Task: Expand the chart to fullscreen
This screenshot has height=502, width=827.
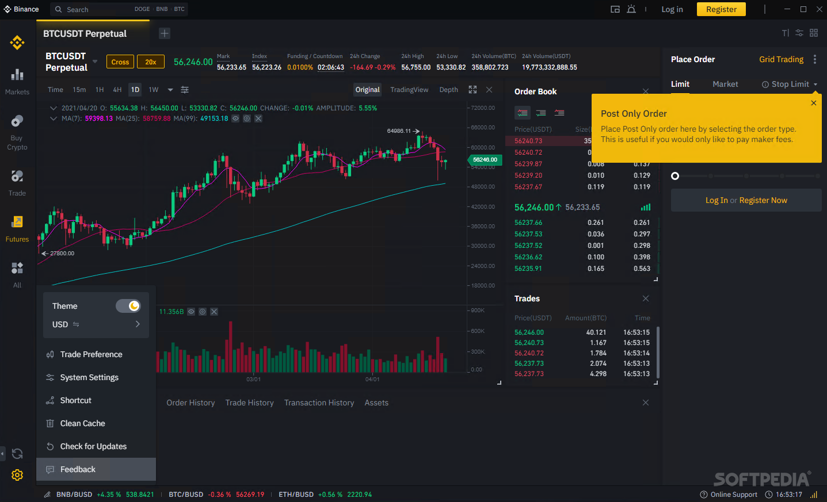Action: coord(472,90)
